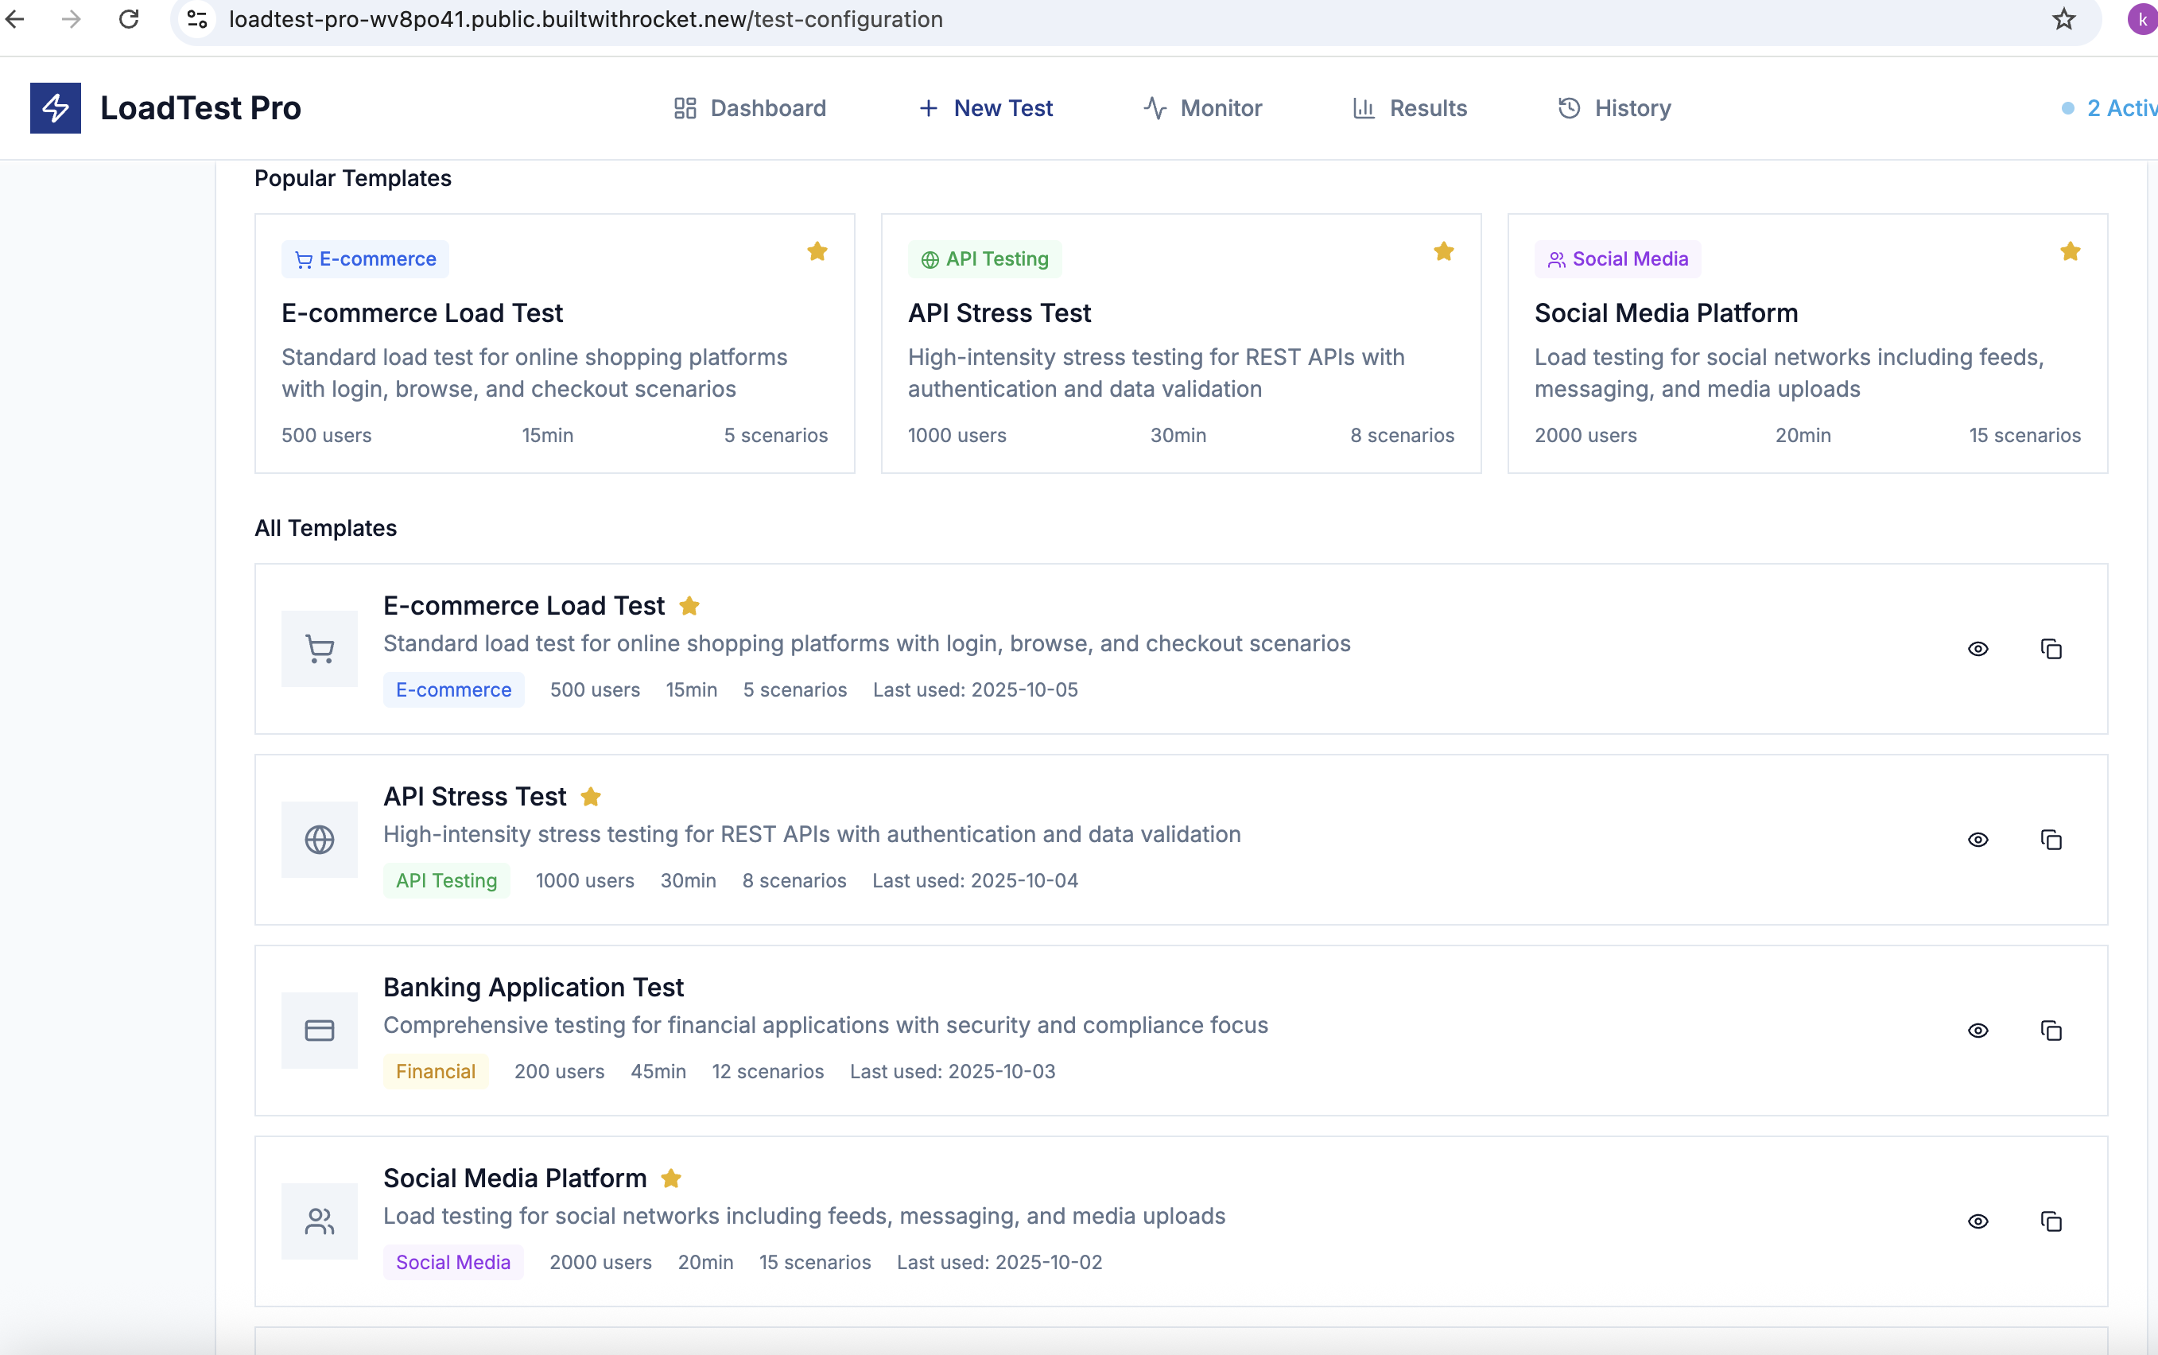Click the LoadTest Pro lightning logo
This screenshot has width=2158, height=1355.
[x=55, y=108]
